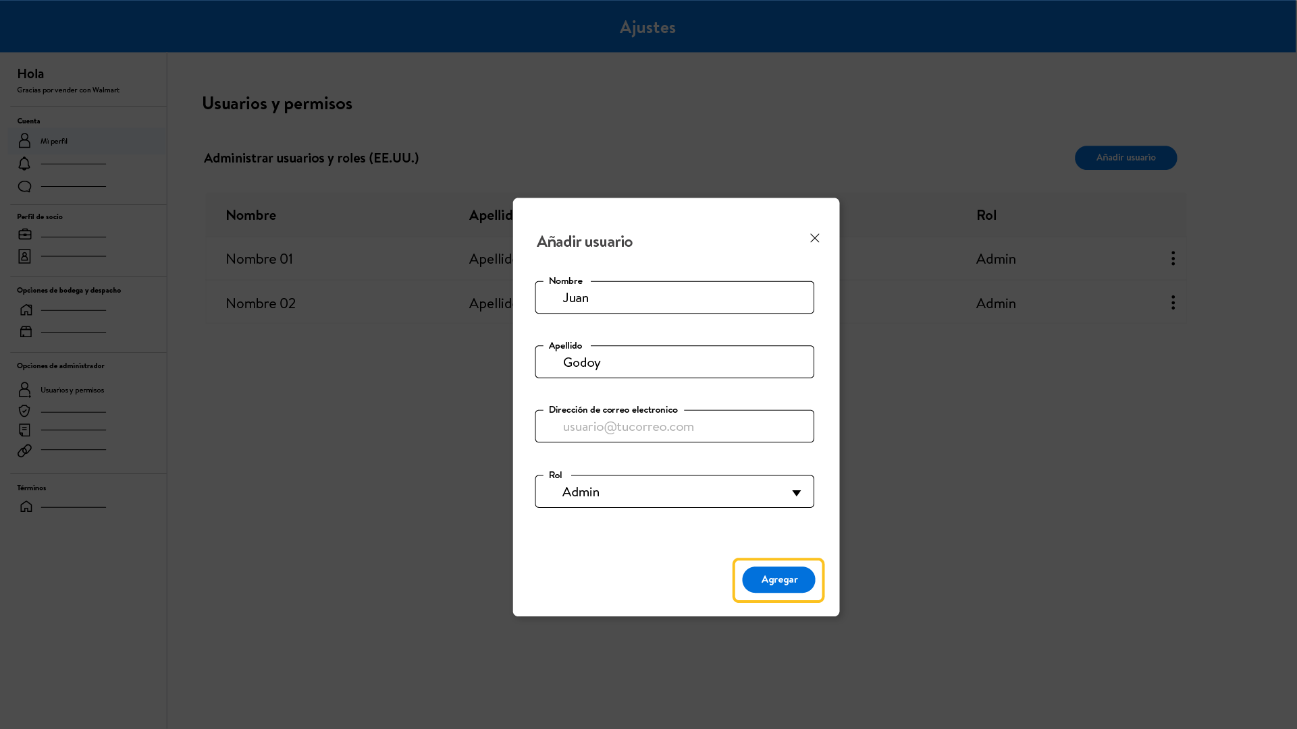Click the briefcase icon under Perfil de socio
The image size is (1297, 729).
[x=25, y=234]
